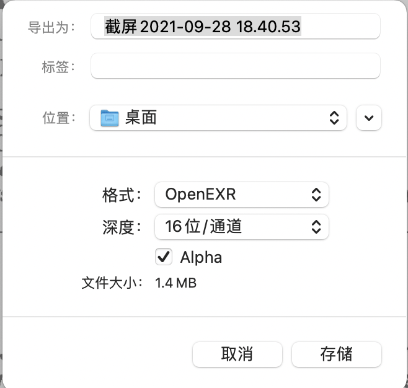Expand the full file browser with chevron button

pyautogui.click(x=369, y=118)
